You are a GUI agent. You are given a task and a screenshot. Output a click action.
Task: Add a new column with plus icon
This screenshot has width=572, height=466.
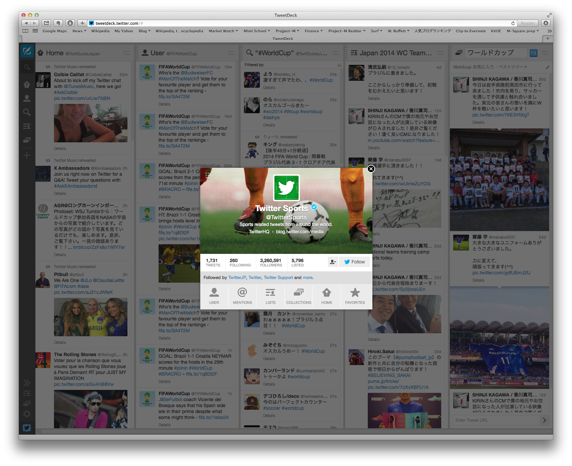[27, 155]
